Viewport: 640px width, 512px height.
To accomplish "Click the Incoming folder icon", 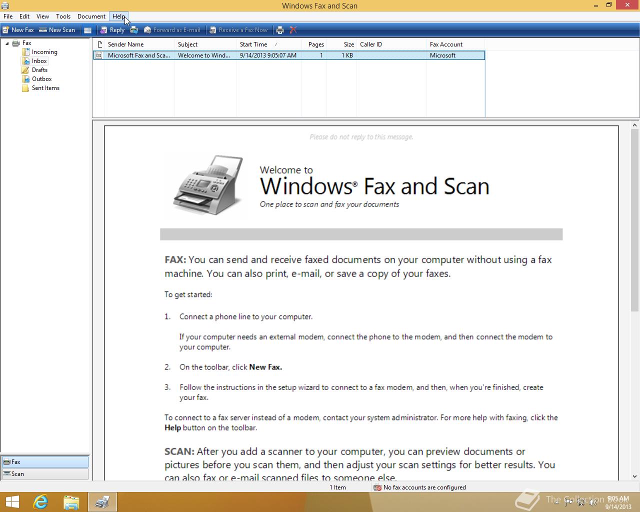I will point(25,52).
